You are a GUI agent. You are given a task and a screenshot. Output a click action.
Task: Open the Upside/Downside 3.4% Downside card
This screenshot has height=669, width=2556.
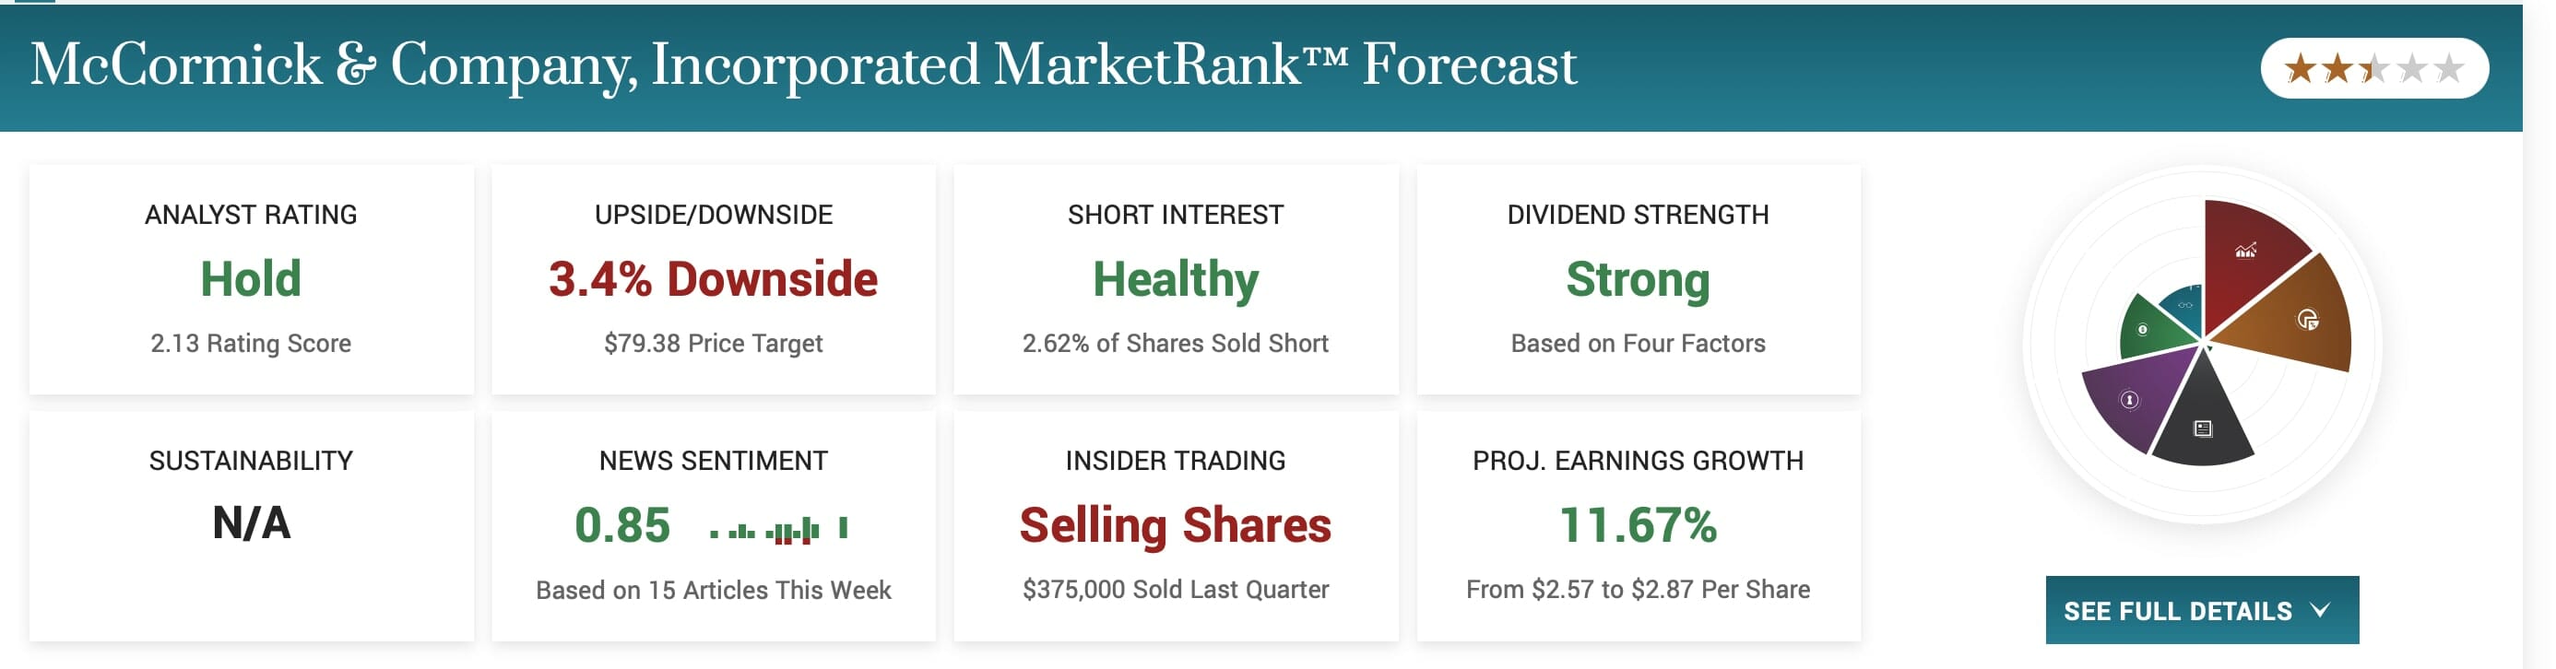tap(713, 279)
